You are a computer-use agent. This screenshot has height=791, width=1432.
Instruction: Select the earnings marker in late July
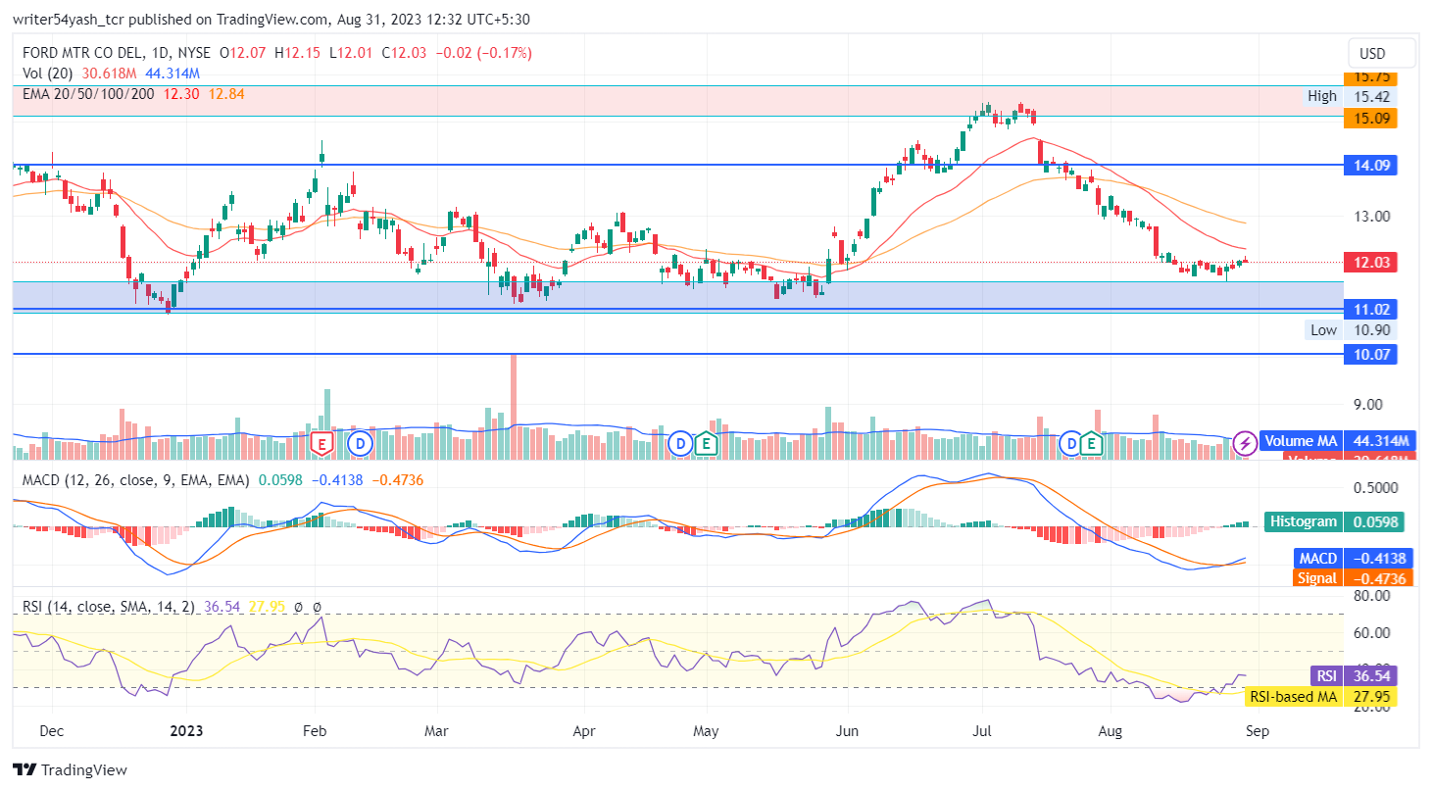pyautogui.click(x=1092, y=443)
